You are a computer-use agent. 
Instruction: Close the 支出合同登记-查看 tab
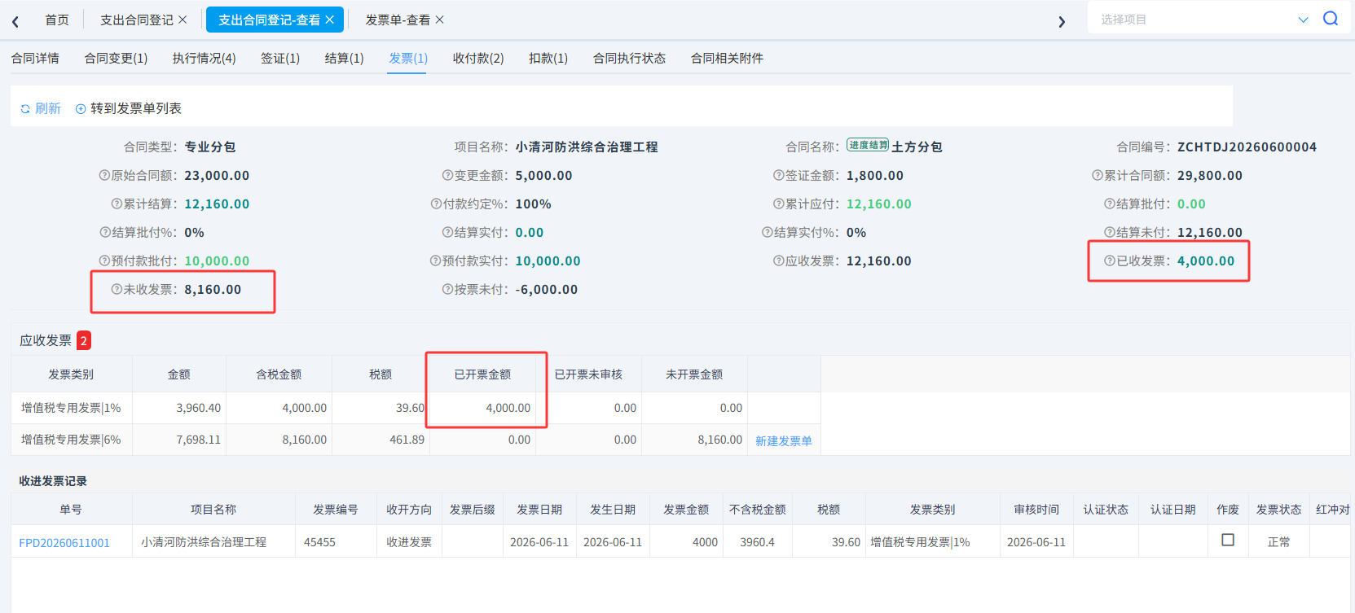point(329,20)
